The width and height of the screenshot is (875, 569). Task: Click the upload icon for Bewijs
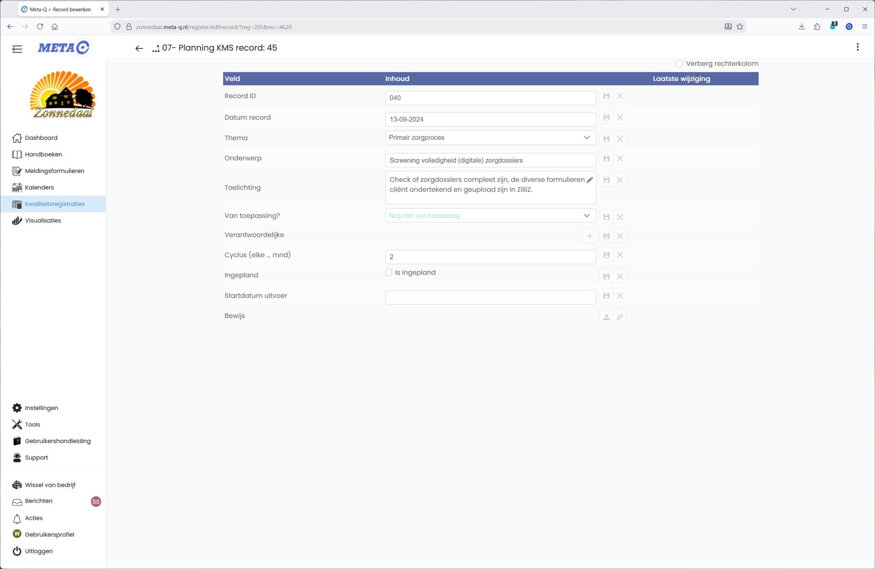[x=606, y=317]
